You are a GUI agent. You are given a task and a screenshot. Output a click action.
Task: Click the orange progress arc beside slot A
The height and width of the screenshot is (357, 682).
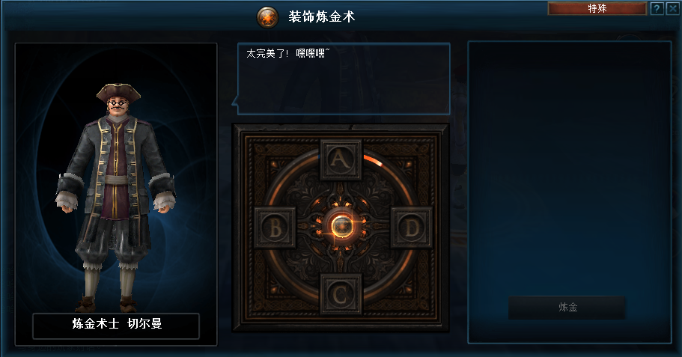[373, 160]
